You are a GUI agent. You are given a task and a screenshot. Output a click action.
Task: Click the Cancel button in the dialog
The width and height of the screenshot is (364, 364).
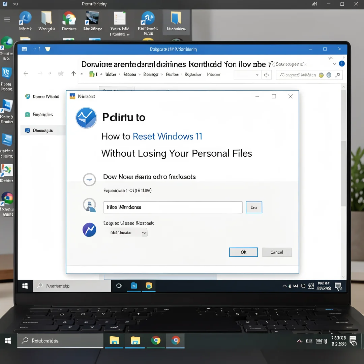(277, 252)
